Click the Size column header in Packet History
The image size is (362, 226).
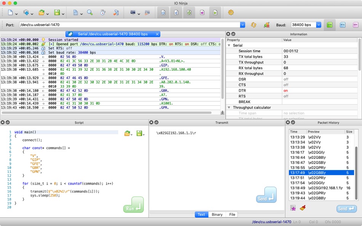point(349,132)
